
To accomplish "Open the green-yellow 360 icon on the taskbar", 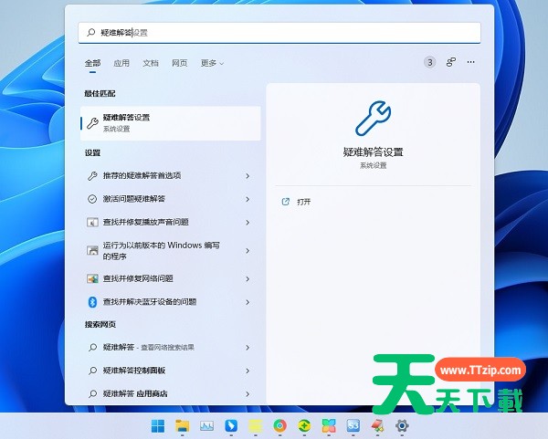I will 304,425.
